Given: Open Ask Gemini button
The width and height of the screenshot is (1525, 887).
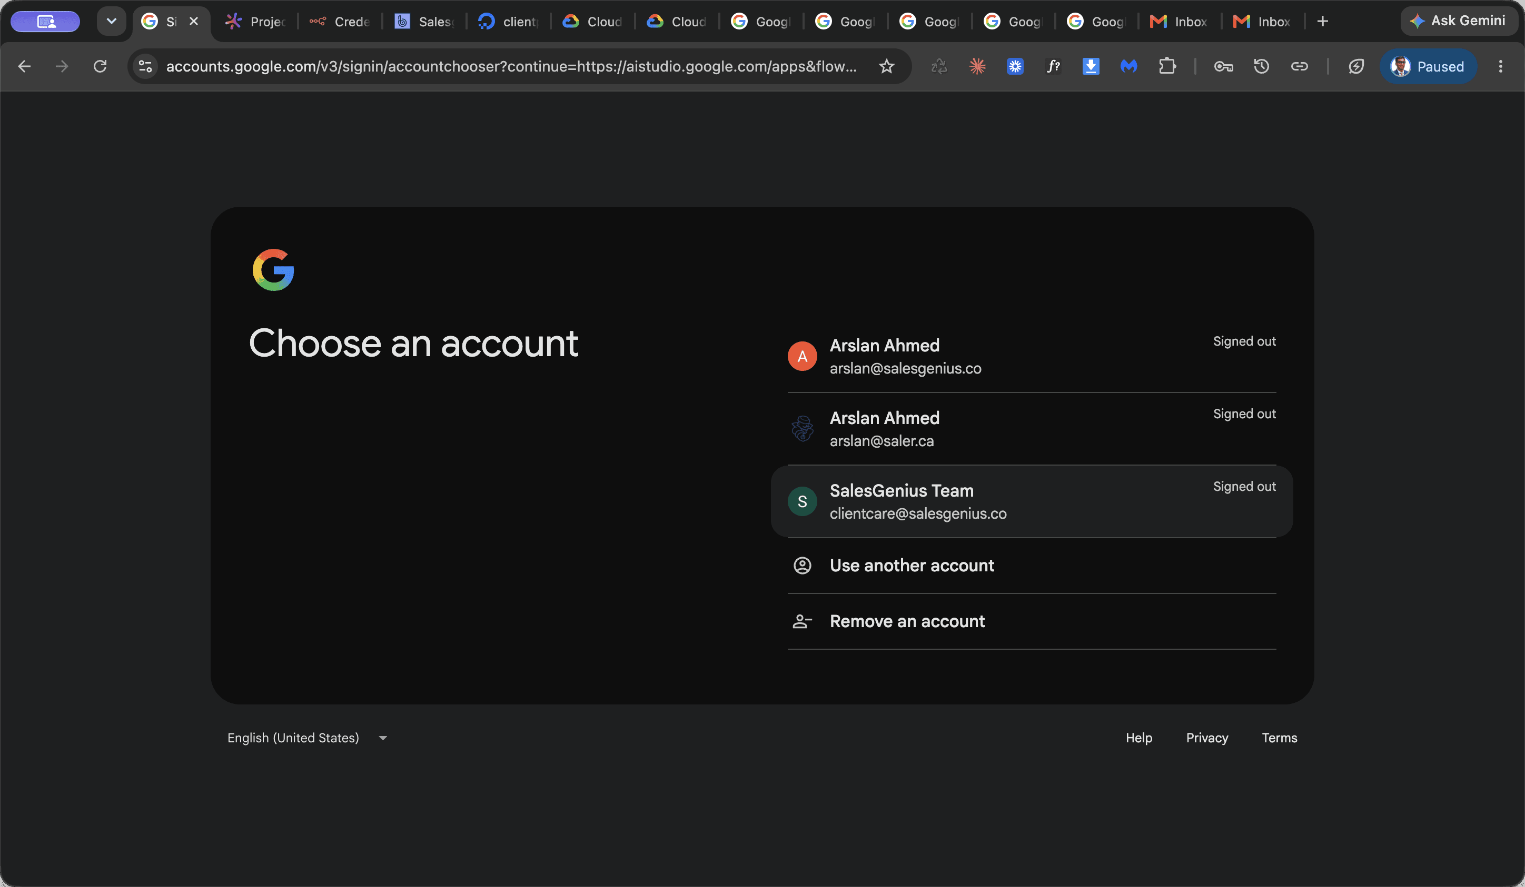Looking at the screenshot, I should tap(1459, 21).
